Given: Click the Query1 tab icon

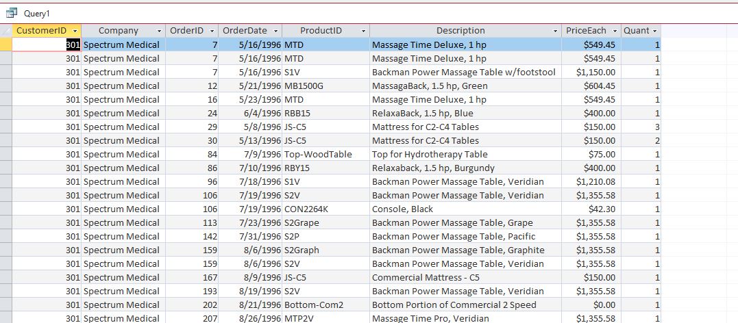Looking at the screenshot, I should click(x=11, y=13).
